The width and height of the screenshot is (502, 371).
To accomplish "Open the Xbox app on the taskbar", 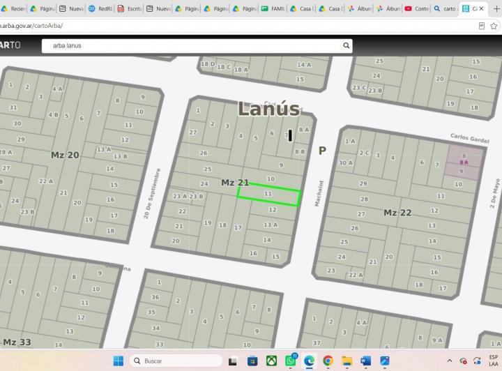I will (271, 361).
